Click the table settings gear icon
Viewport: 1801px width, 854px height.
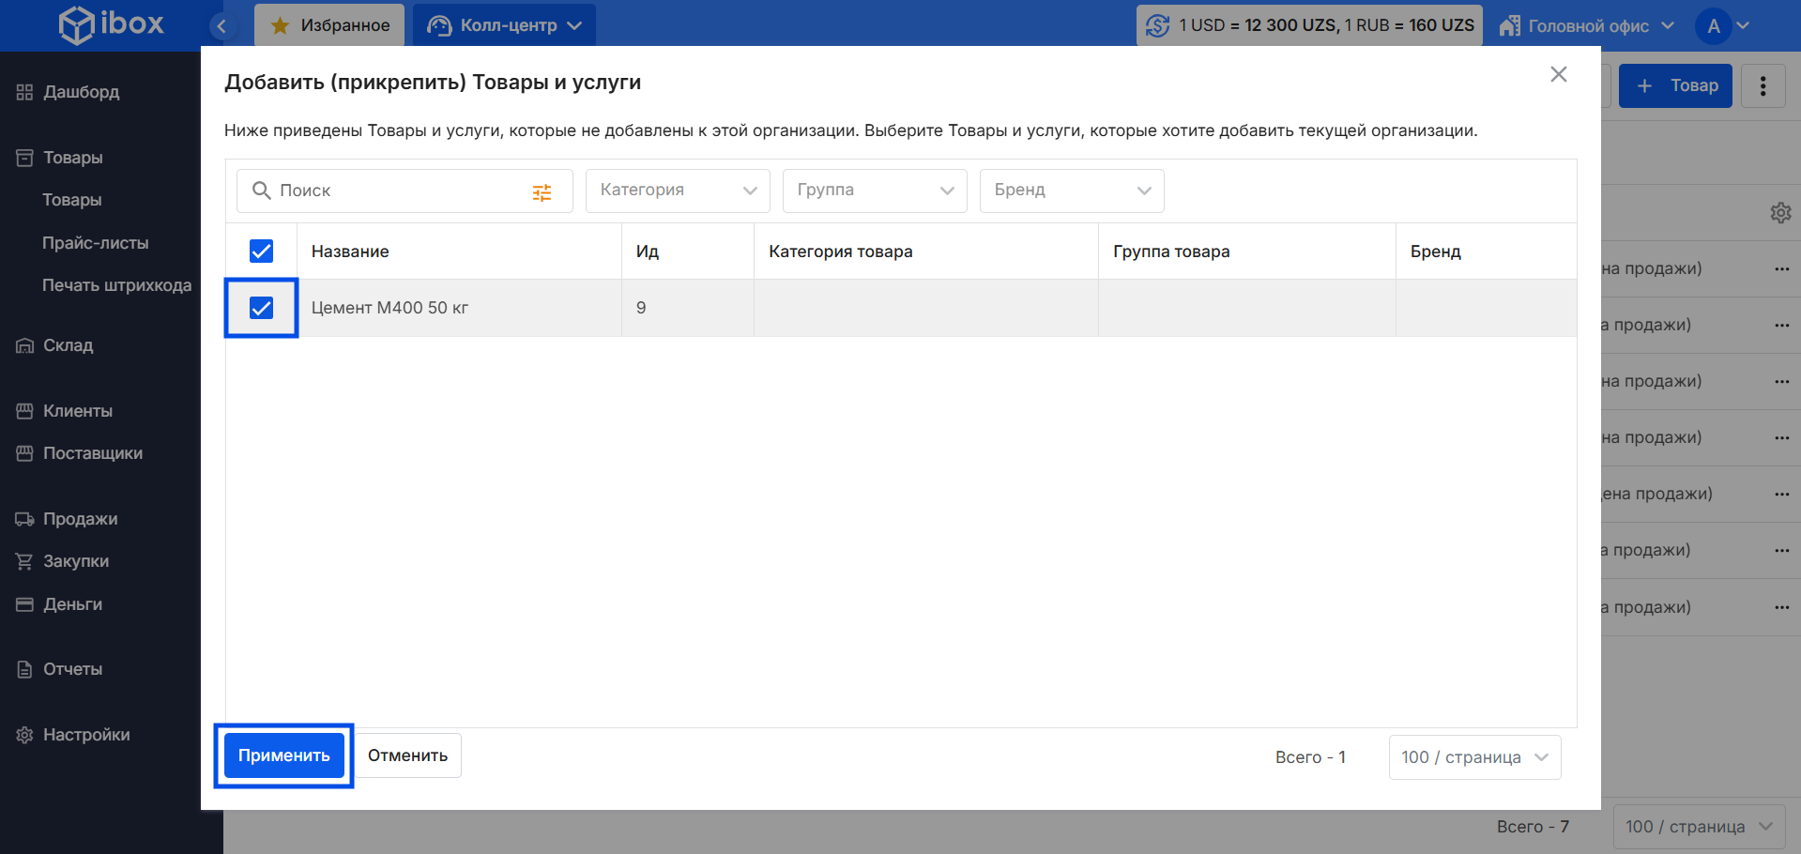click(x=1780, y=213)
